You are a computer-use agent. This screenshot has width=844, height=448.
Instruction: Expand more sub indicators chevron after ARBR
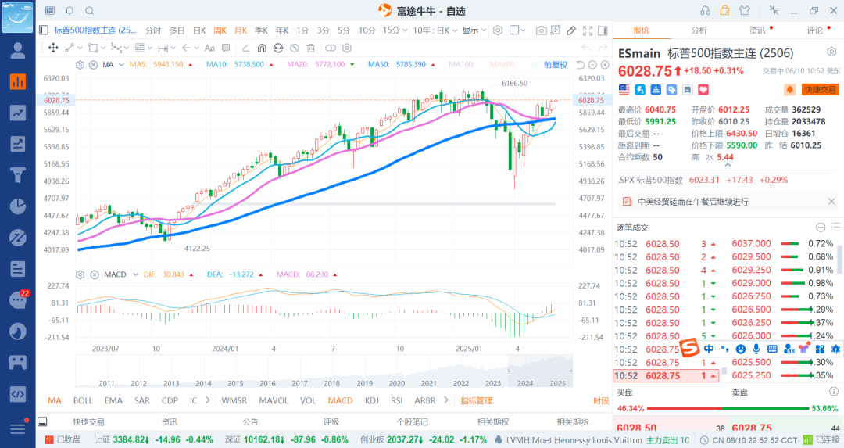[445, 400]
